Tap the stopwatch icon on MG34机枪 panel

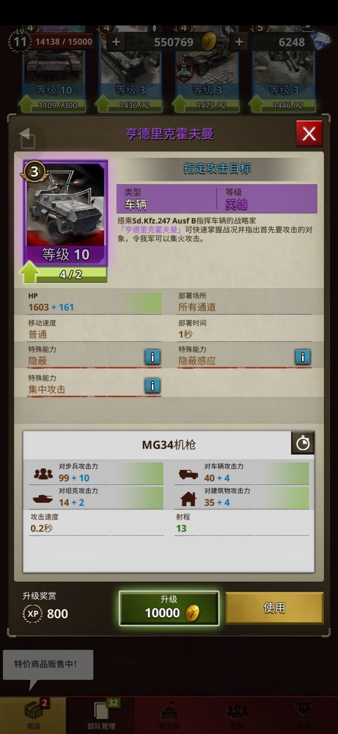303,443
